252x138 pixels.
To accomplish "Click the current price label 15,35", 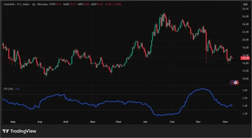I will 245,58.
